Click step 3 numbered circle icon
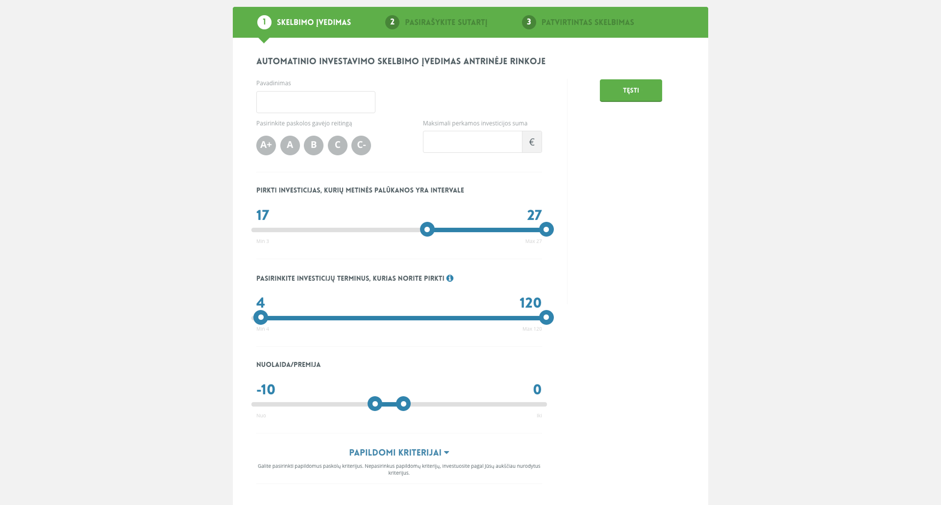 [x=529, y=22]
